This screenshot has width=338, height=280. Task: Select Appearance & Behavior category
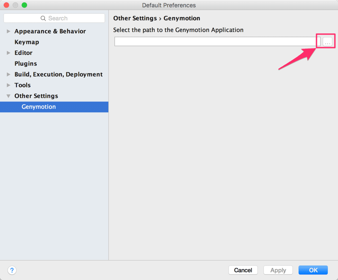tap(50, 31)
